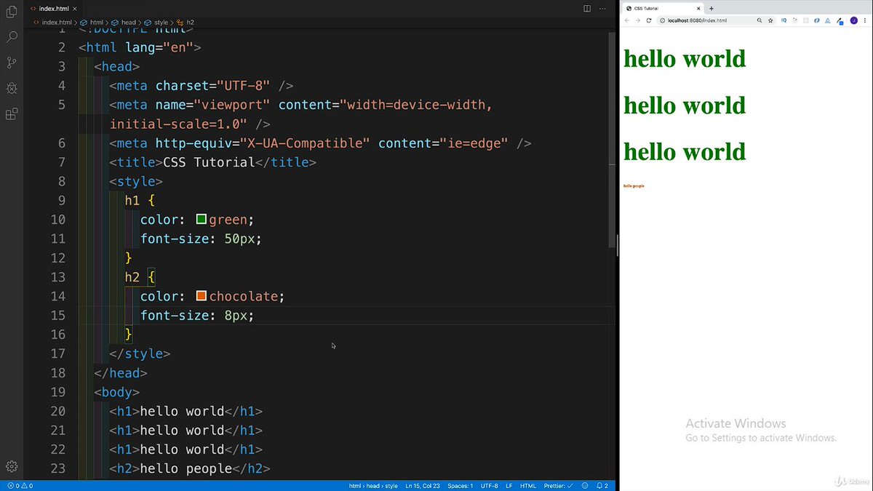Open the Search view in activity bar
The width and height of the screenshot is (873, 491).
[x=12, y=37]
